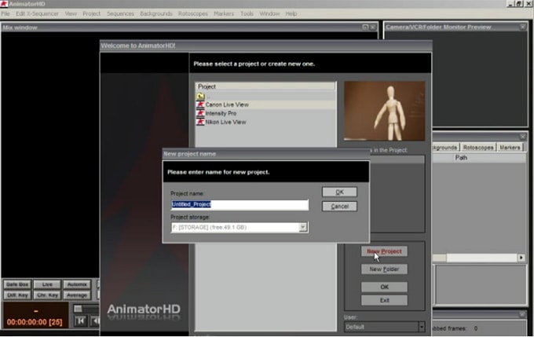Close the Mix window panel

(373, 27)
